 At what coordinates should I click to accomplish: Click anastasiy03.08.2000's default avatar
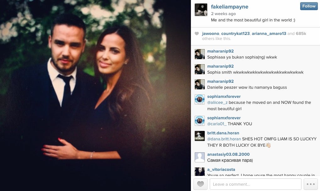200,157
